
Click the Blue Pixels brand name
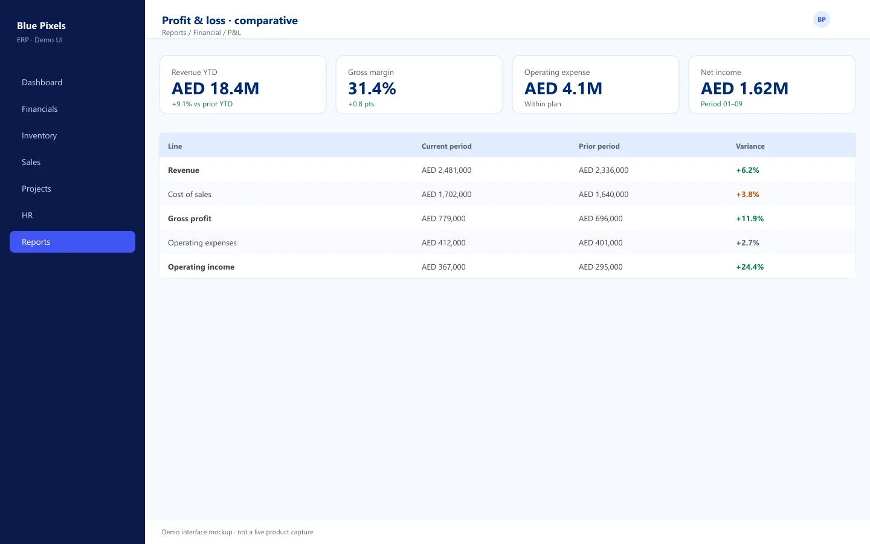[41, 25]
